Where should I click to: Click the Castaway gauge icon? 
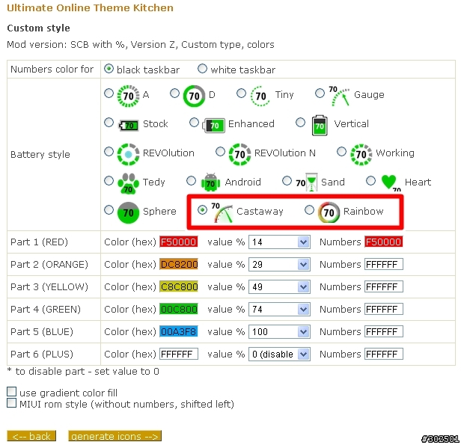click(222, 212)
